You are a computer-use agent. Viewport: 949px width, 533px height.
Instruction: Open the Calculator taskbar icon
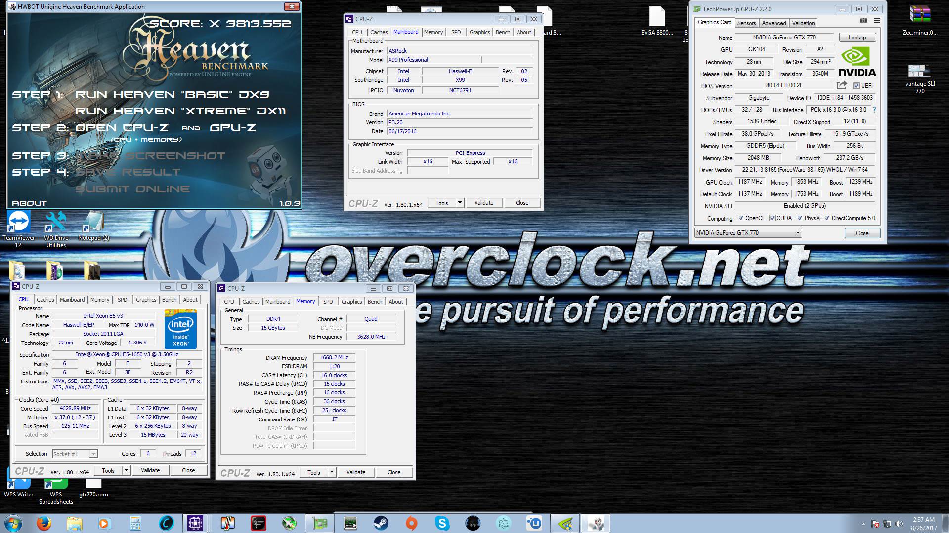click(135, 523)
